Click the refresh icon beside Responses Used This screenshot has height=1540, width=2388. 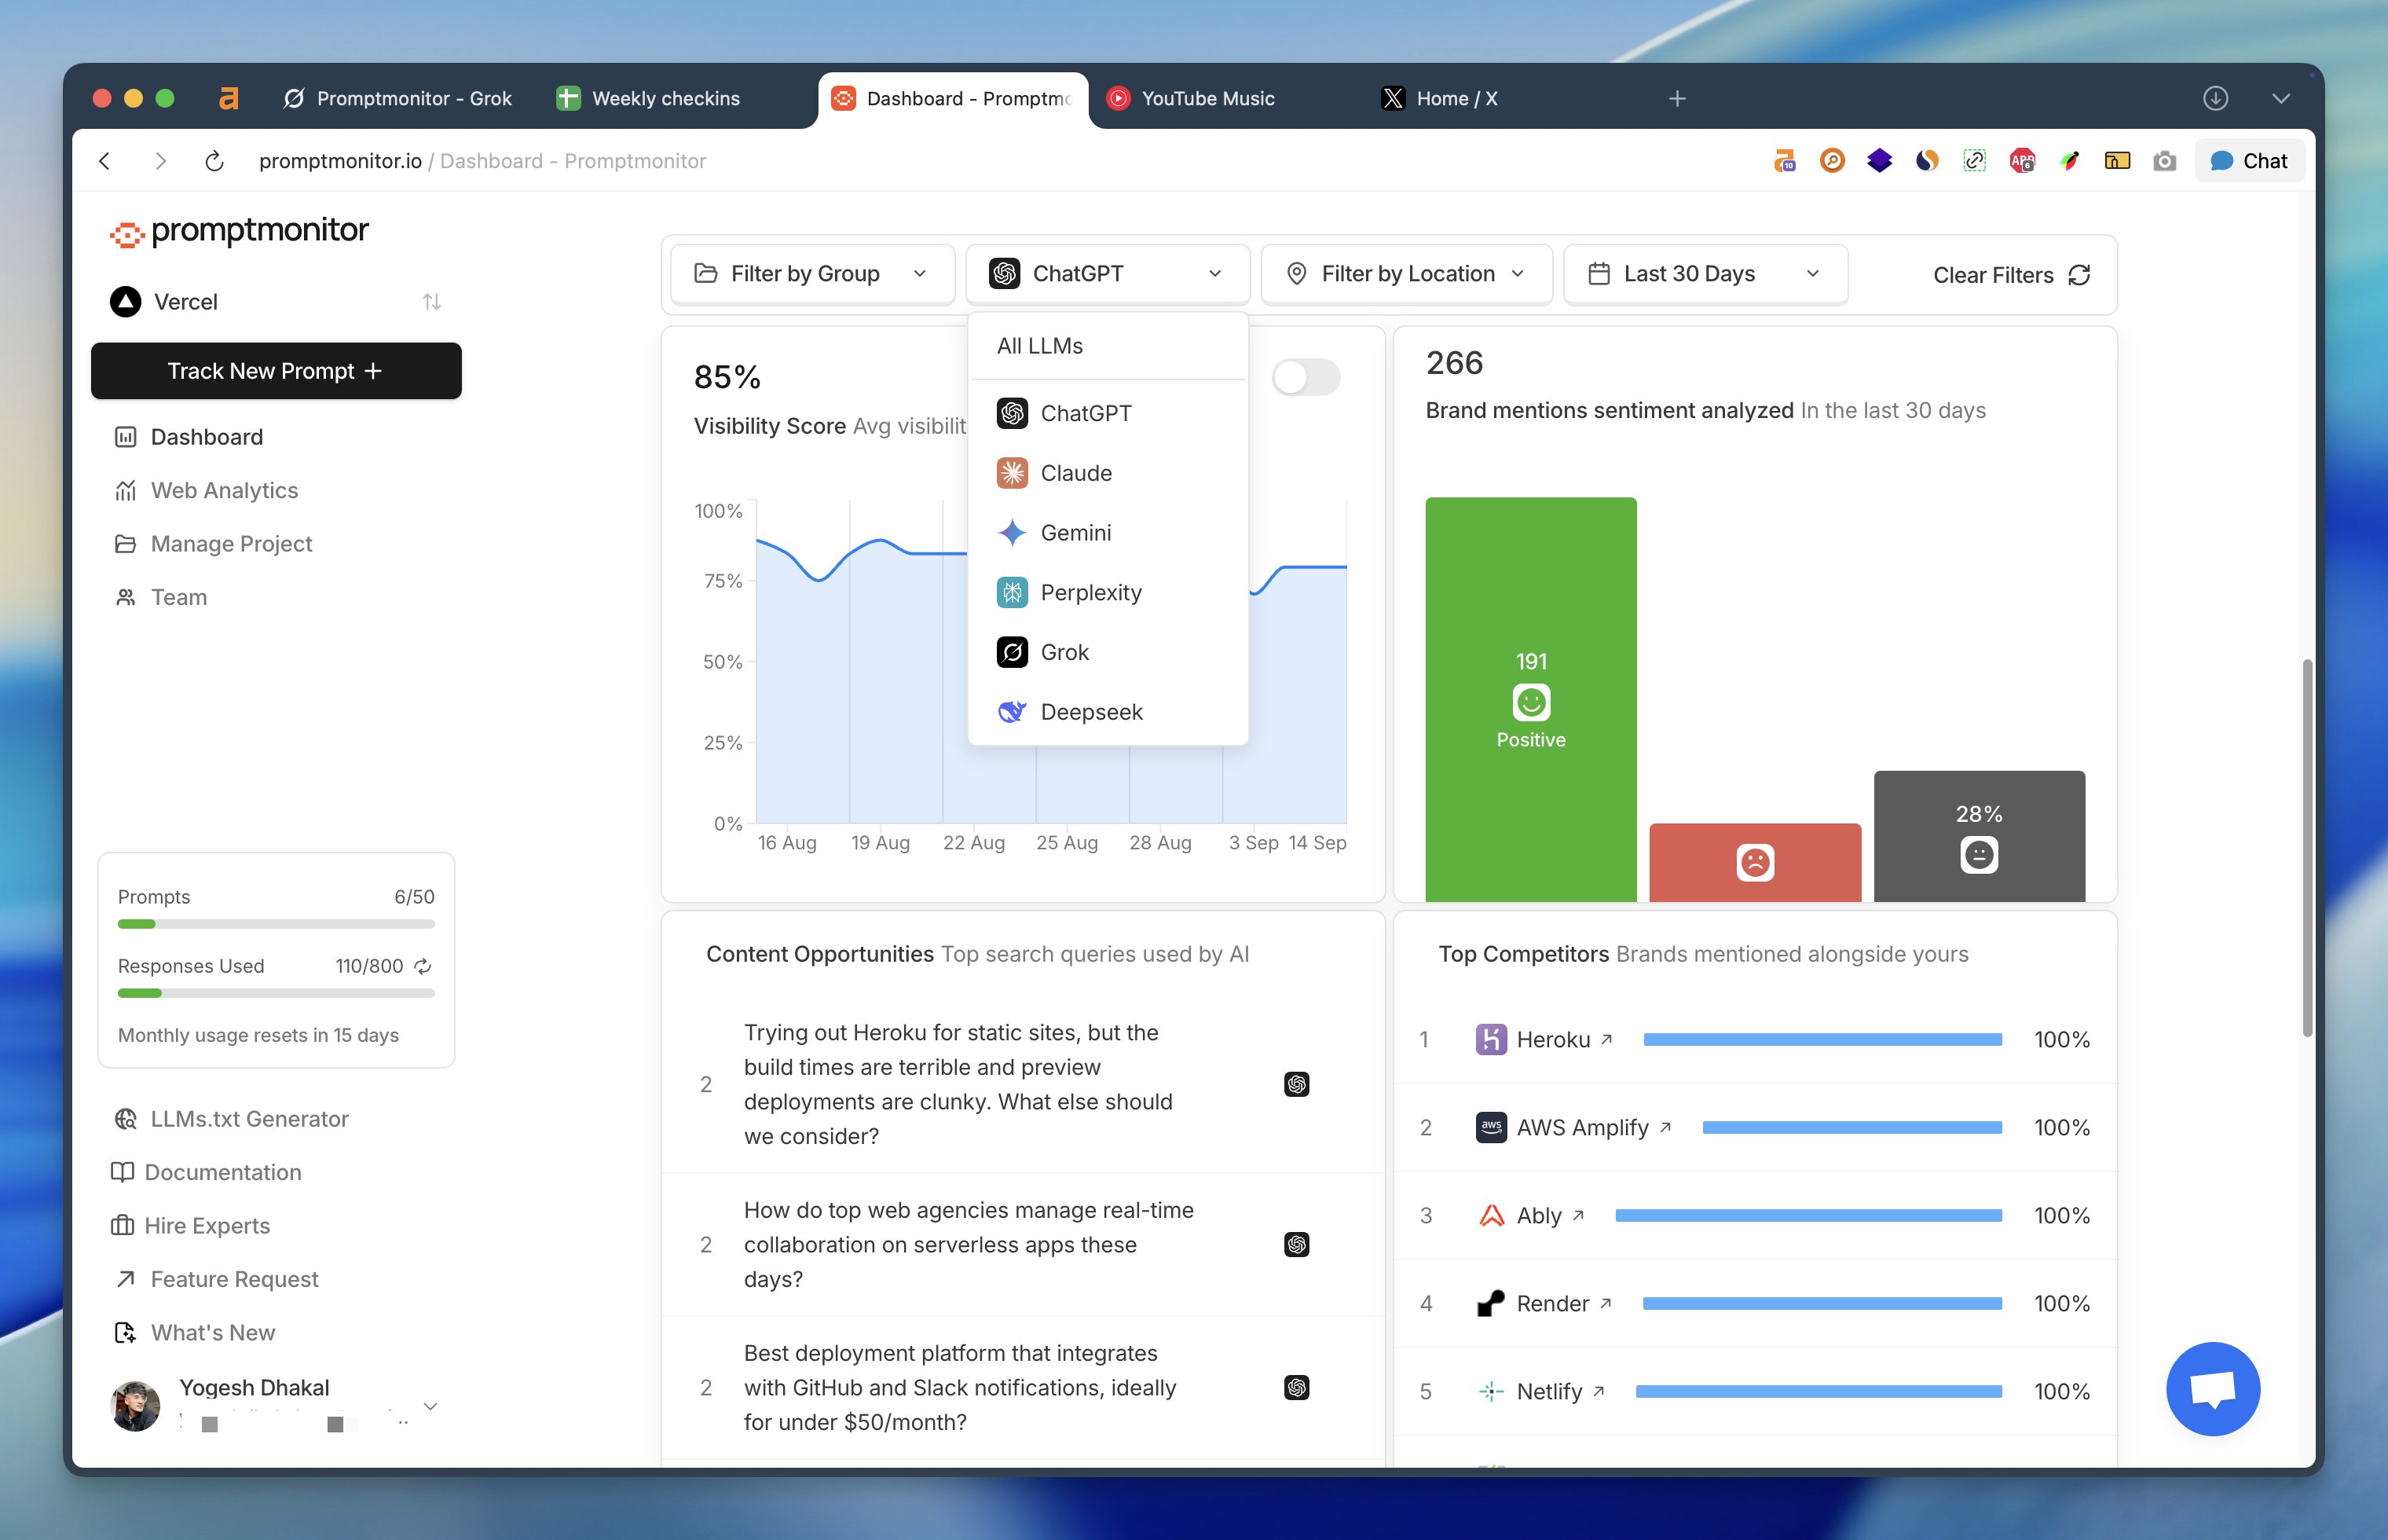423,966
